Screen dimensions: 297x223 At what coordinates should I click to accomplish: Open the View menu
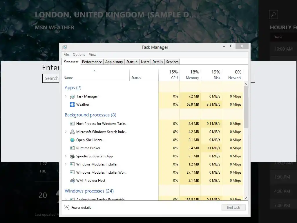[x=93, y=55]
